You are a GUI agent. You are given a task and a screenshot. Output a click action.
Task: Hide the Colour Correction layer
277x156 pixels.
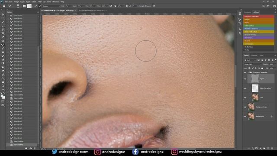point(245,88)
